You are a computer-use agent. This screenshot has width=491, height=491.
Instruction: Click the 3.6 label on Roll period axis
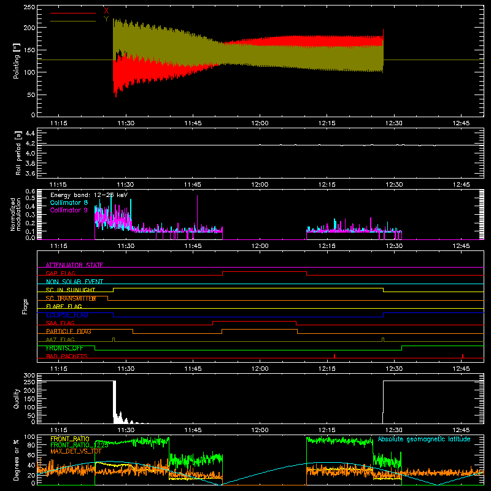[30, 173]
